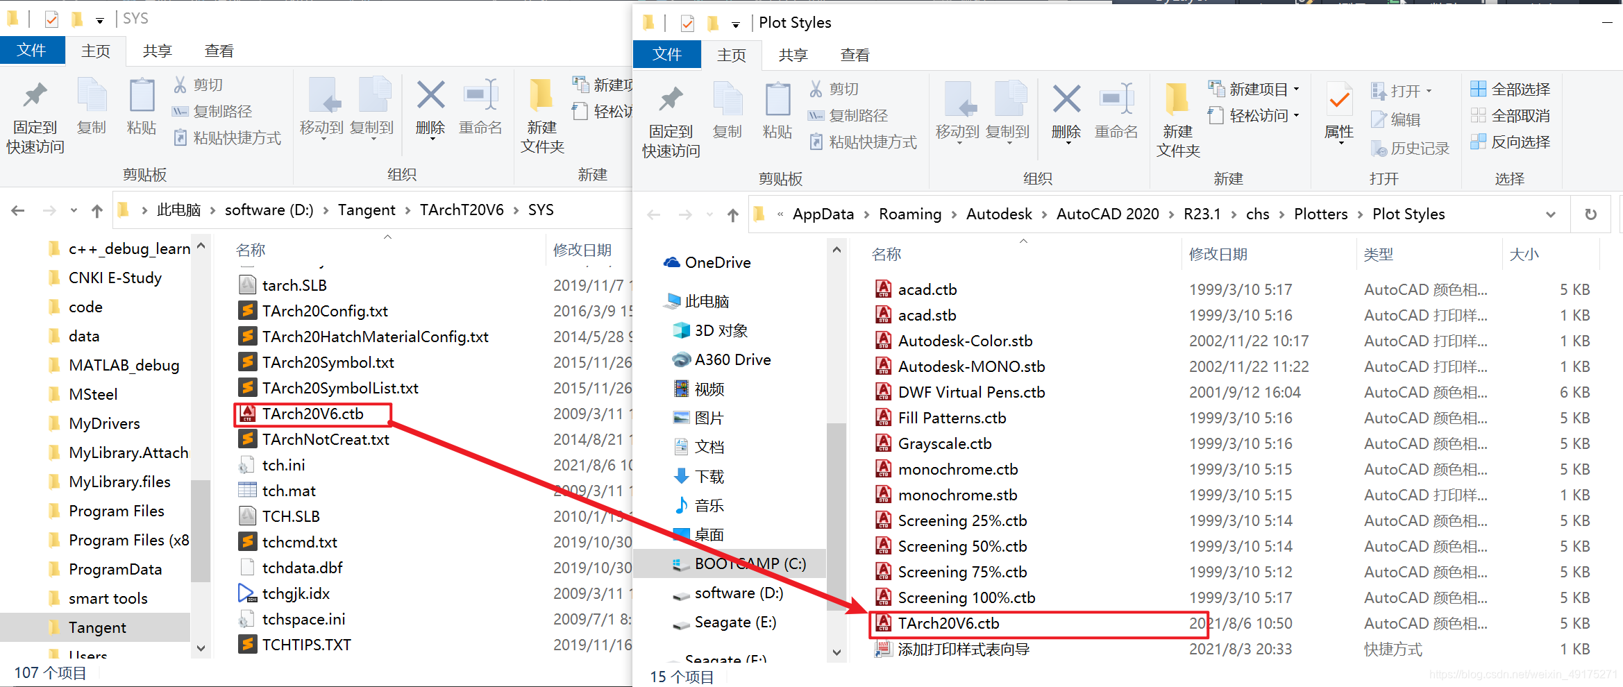Click Copy path (复制路径) in Plot Styles ribbon
Viewport: 1623px width, 687px height.
coord(848,115)
